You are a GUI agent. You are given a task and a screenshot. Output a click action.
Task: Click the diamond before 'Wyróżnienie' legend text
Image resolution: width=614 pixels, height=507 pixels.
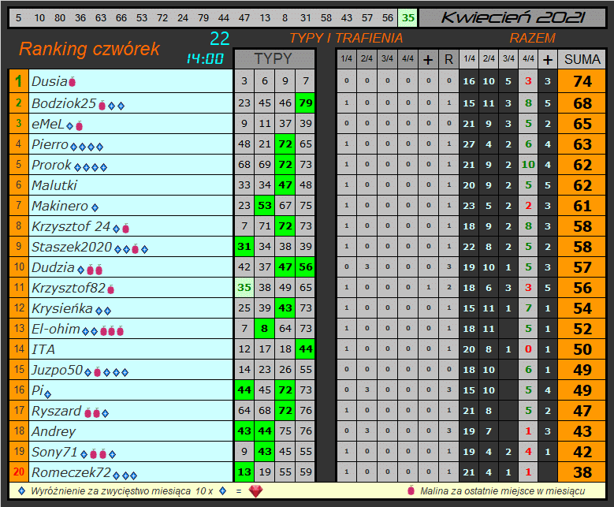pos(22,490)
